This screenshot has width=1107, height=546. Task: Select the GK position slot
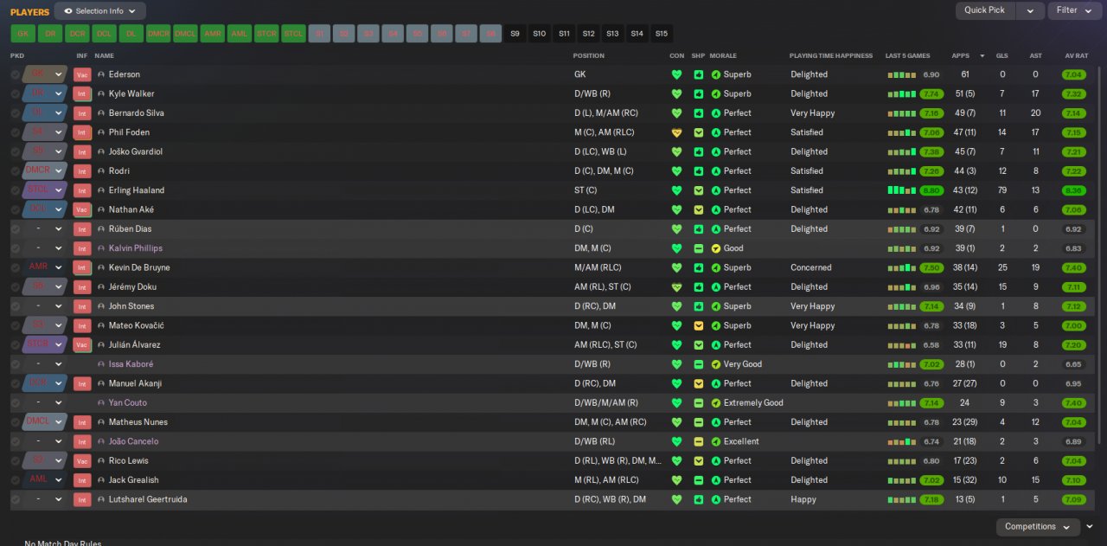point(23,34)
